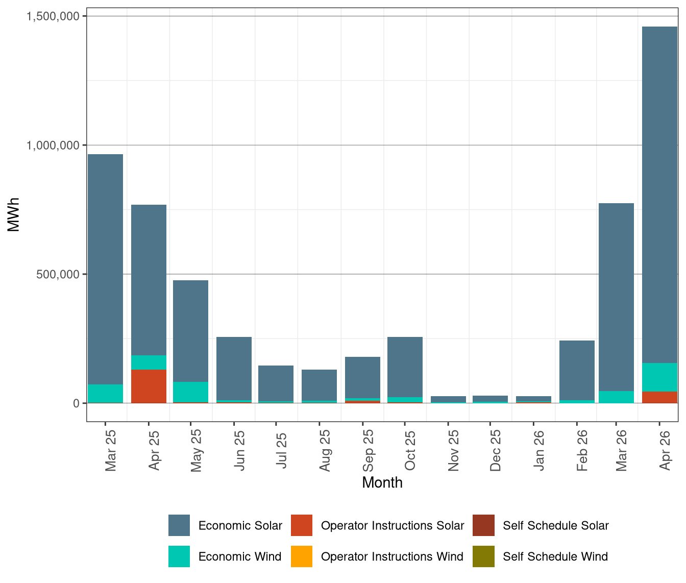Click the Economic Solar legend swatch

tap(179, 525)
